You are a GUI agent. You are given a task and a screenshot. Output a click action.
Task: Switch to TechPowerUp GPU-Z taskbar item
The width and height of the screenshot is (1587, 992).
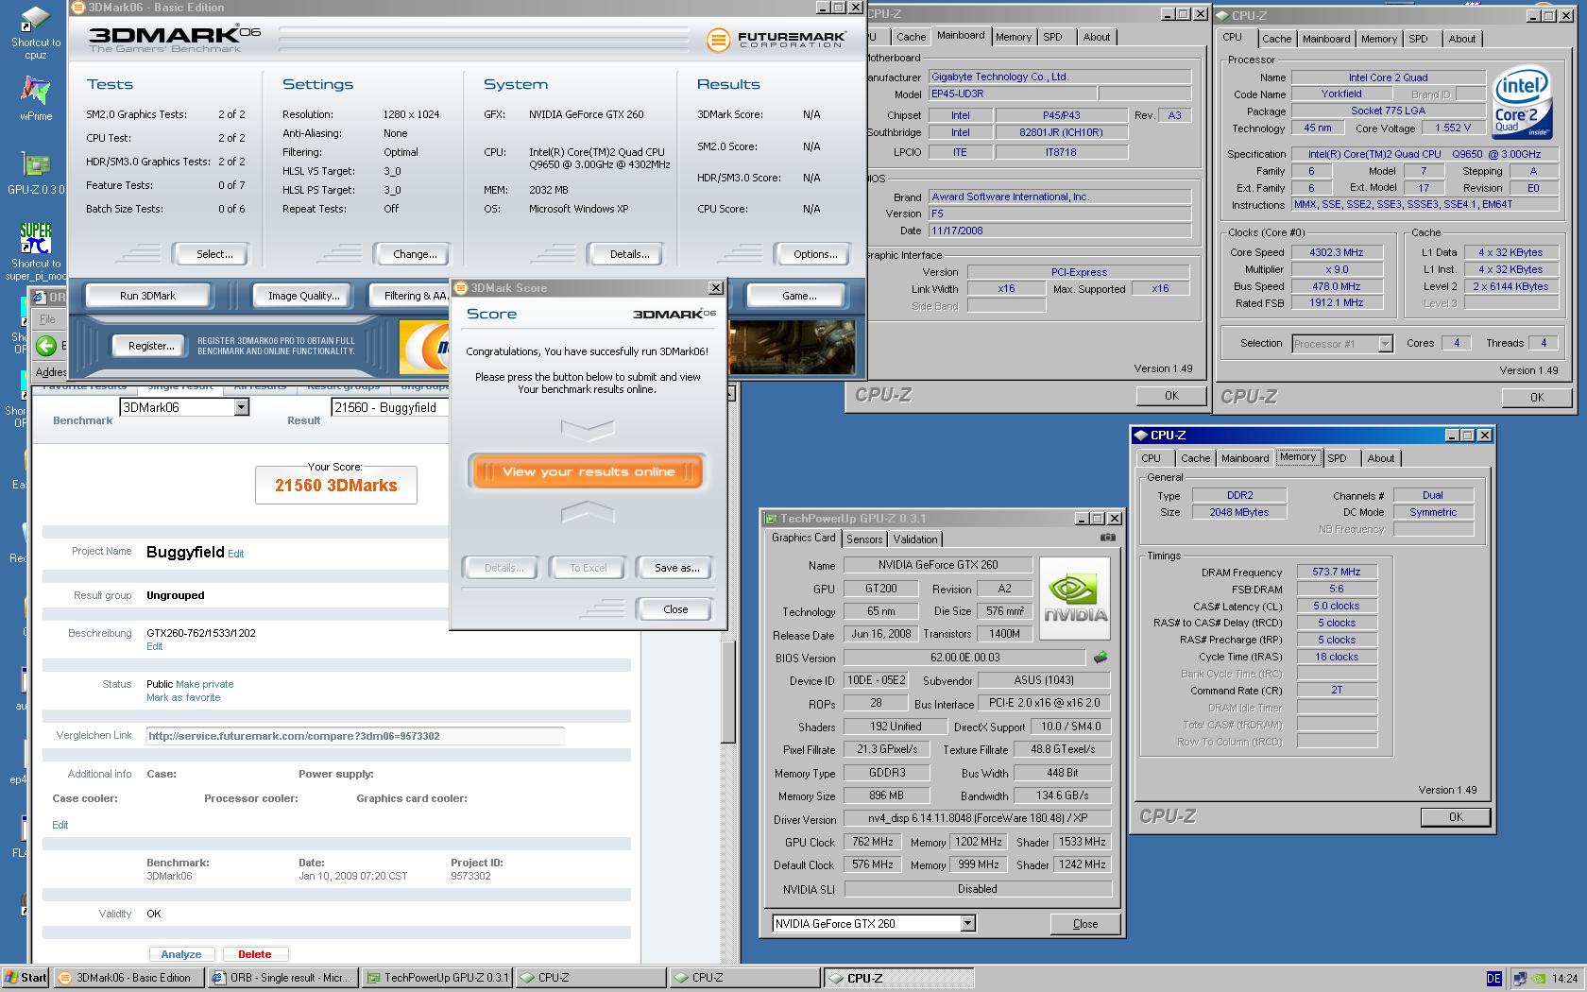point(437,978)
